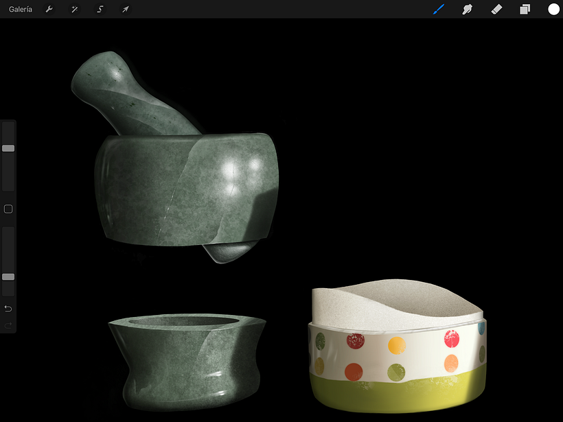This screenshot has height=422, width=563.
Task: Open the Adjustments magic wand menu
Action: click(x=74, y=10)
